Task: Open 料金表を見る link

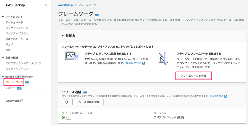Action: point(217,96)
